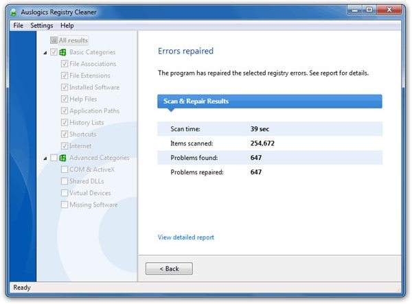Enable Missing Software checkbox

[x=65, y=204]
